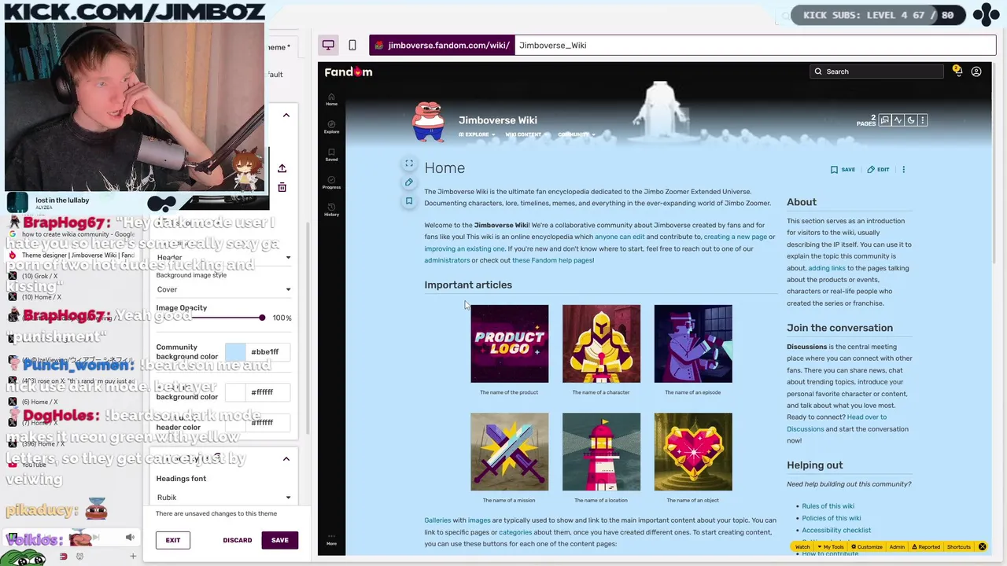Click the upload background image icon
1007x566 pixels.
pos(282,168)
